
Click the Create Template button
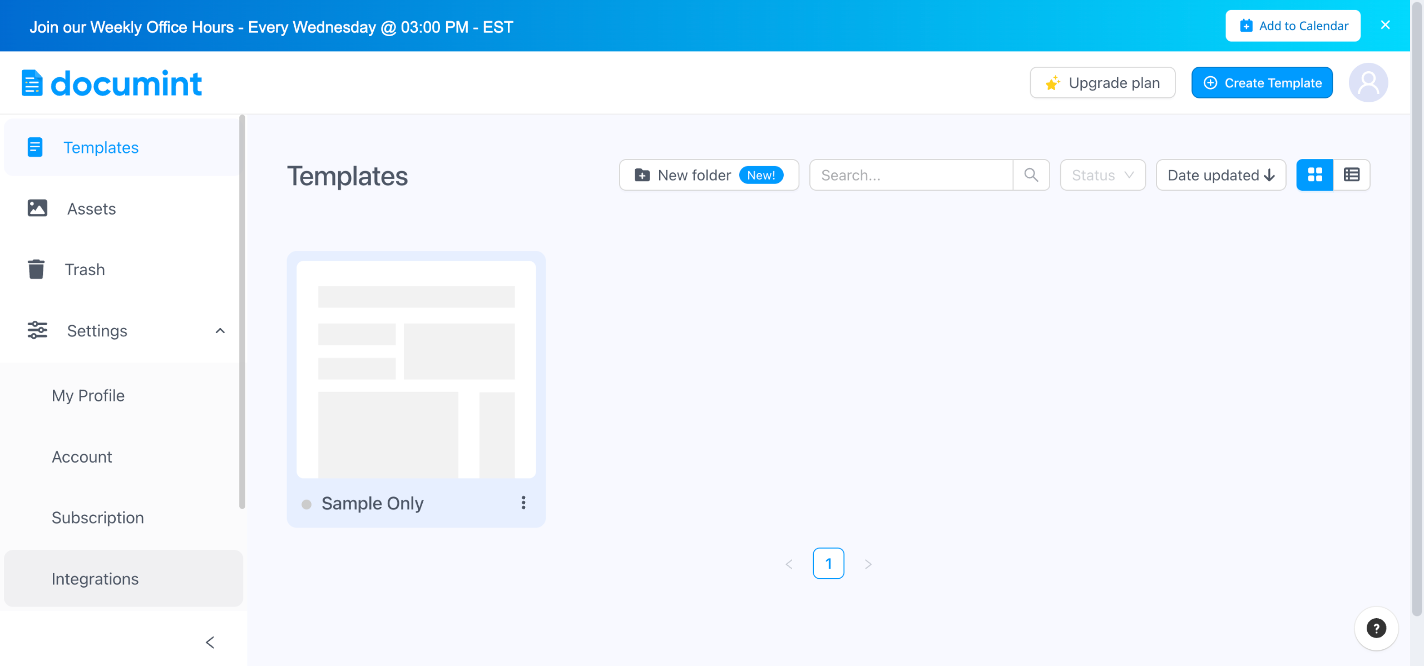click(x=1262, y=83)
